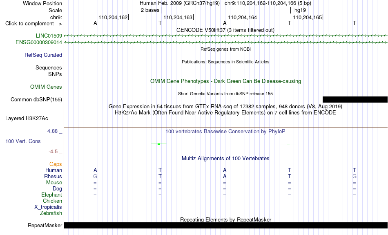Click the GTEx Gene Expression track title
Viewport: 388px width, 235px height.
pyautogui.click(x=225, y=107)
